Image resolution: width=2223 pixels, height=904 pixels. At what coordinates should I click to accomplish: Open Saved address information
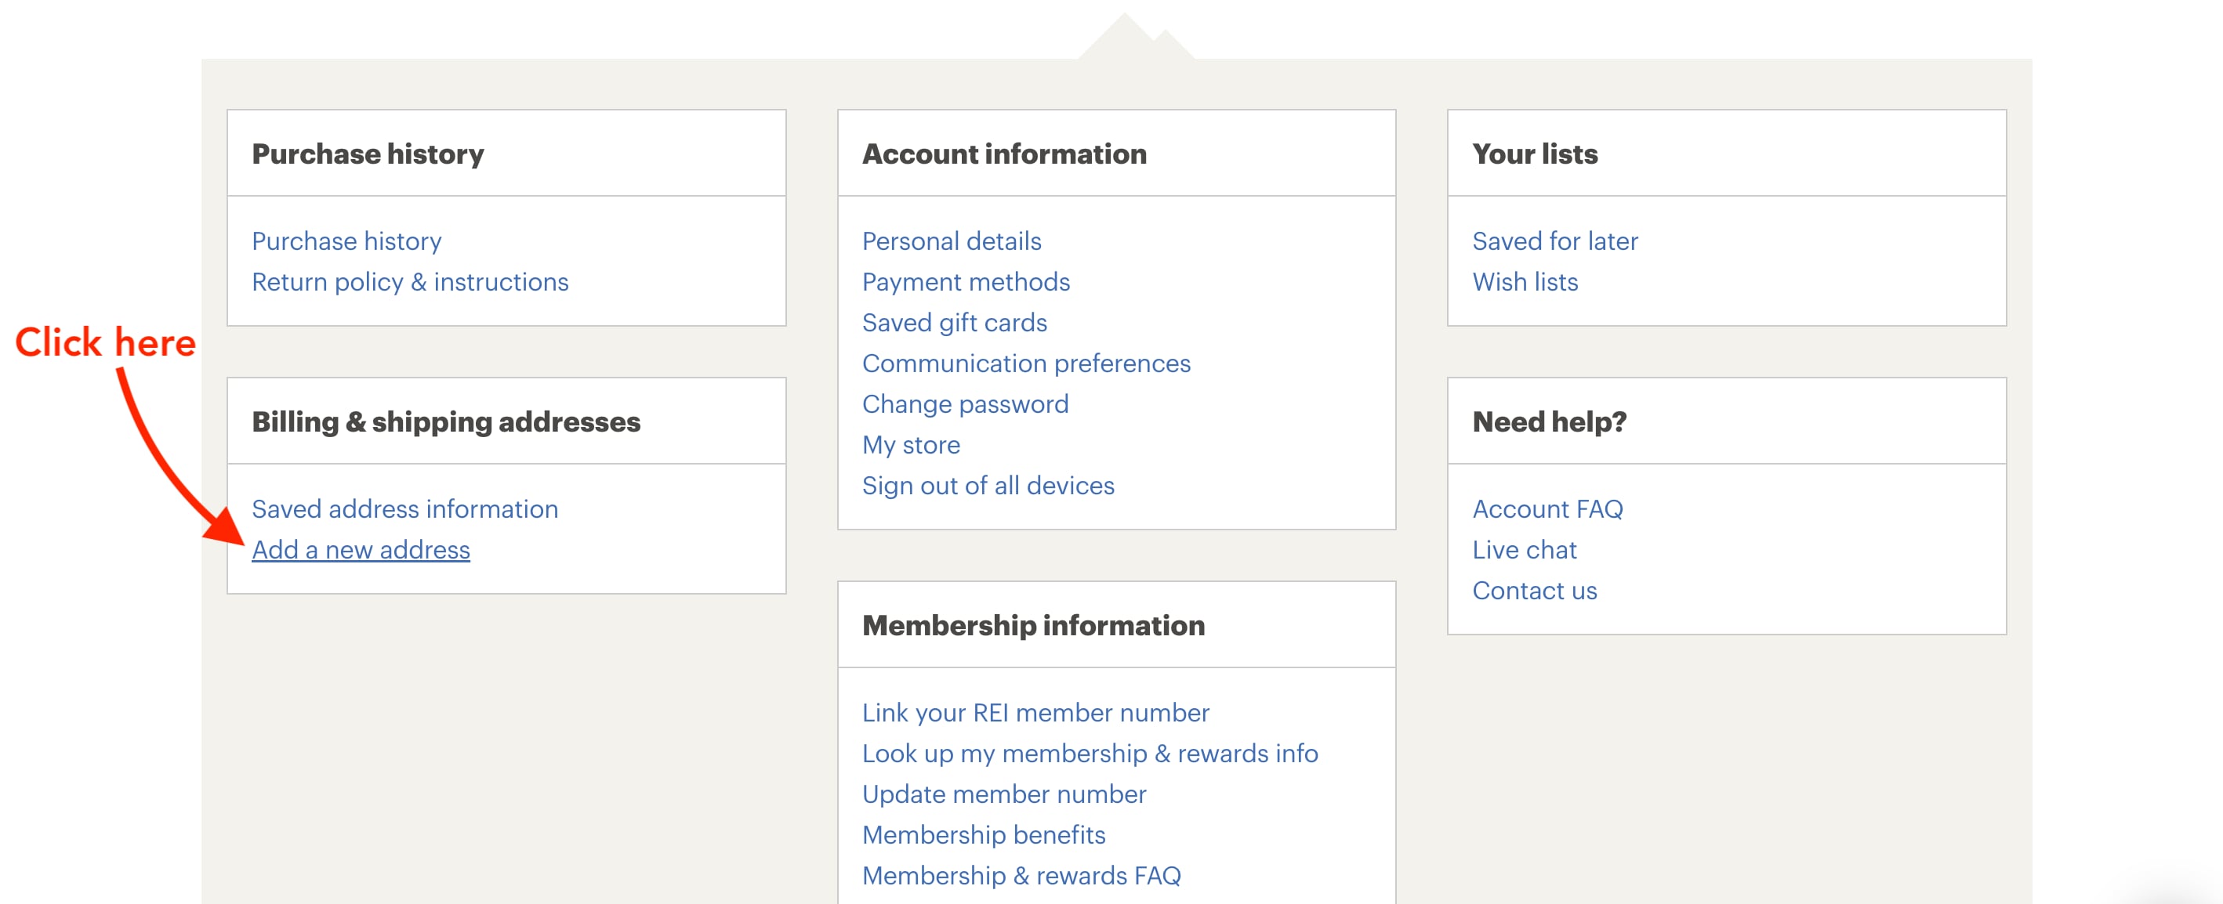404,509
